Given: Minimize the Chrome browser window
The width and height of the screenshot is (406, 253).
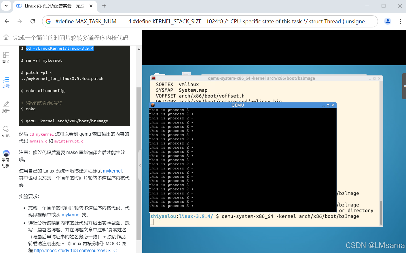Looking at the screenshot, I should tap(367, 6).
